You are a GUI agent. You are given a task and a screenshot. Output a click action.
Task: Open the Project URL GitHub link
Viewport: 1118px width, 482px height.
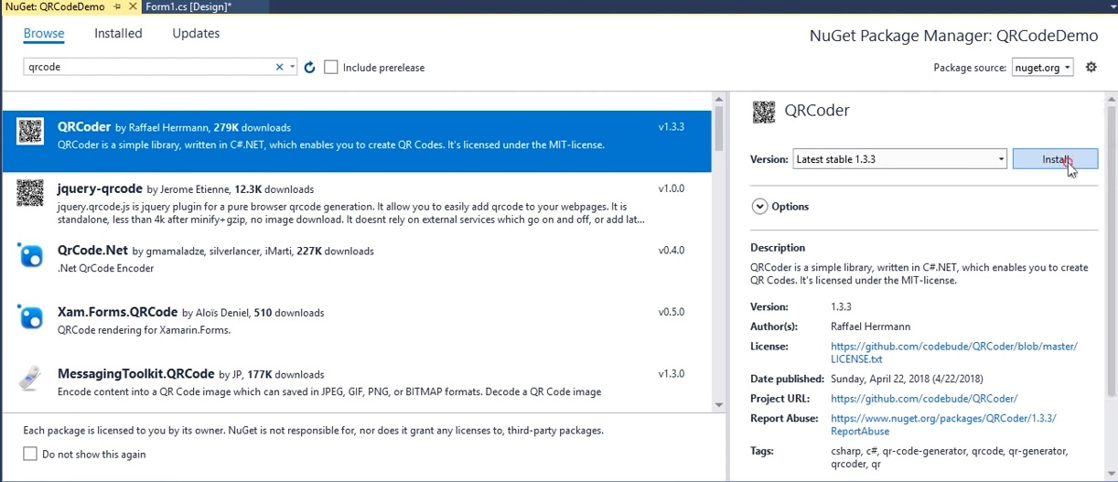[924, 399]
